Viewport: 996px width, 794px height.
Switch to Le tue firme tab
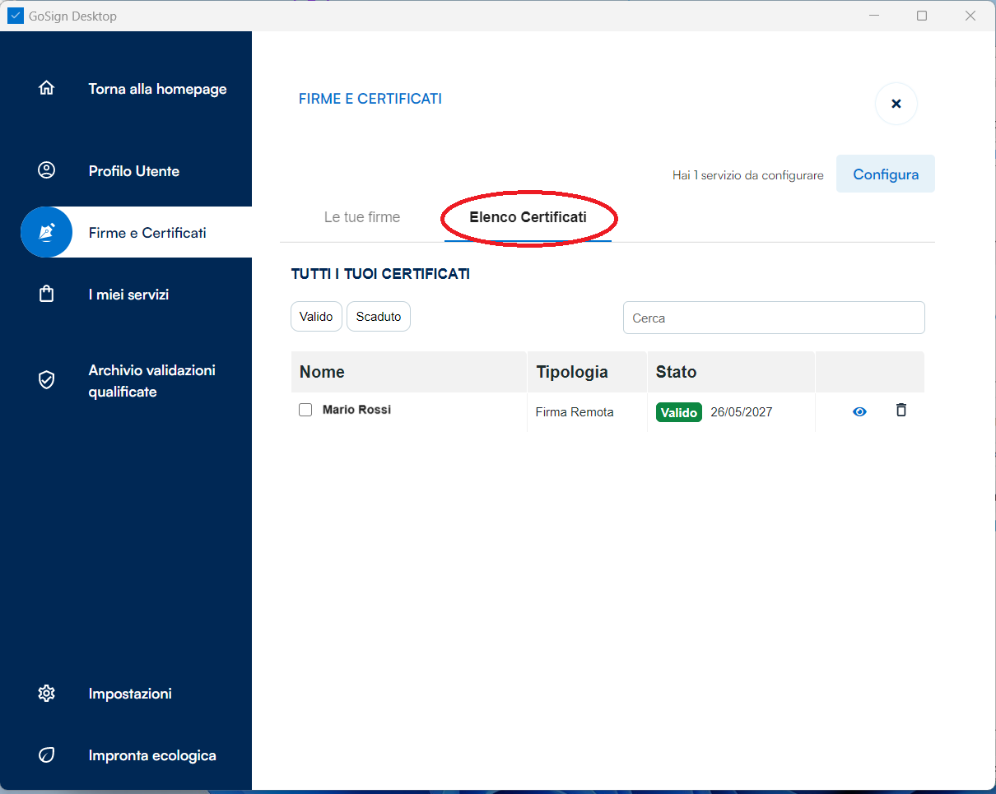(362, 217)
